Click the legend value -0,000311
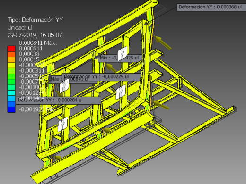Image resolution: width=246 pixels, height=184 pixels. click(x=32, y=70)
